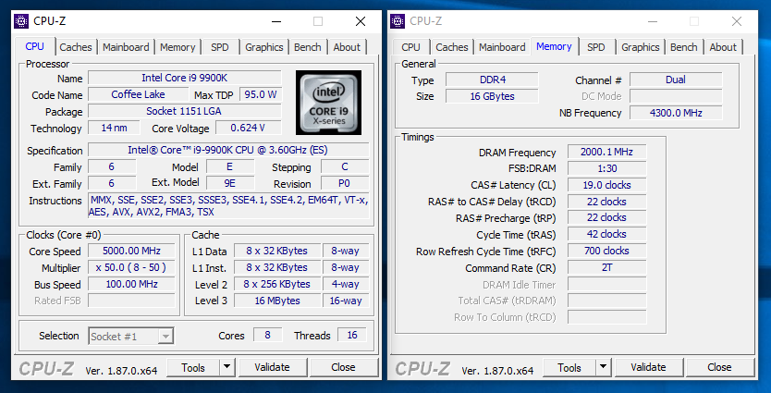Screen dimensions: 771x393
Task: Open Caches tab in right CPU-Z window
Action: pyautogui.click(x=452, y=47)
